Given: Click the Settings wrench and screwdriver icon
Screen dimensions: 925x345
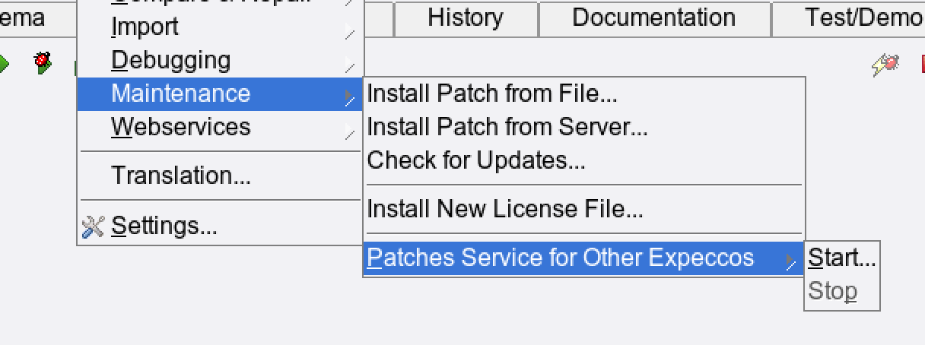Looking at the screenshot, I should coord(92,226).
